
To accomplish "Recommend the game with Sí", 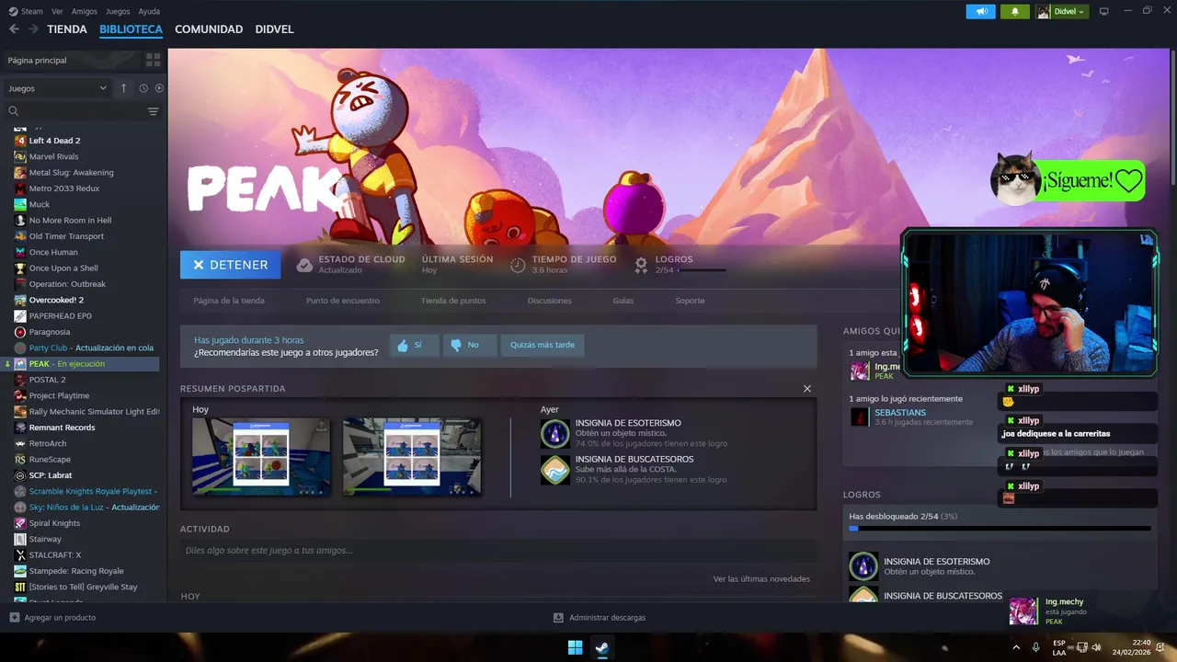I will coord(413,345).
